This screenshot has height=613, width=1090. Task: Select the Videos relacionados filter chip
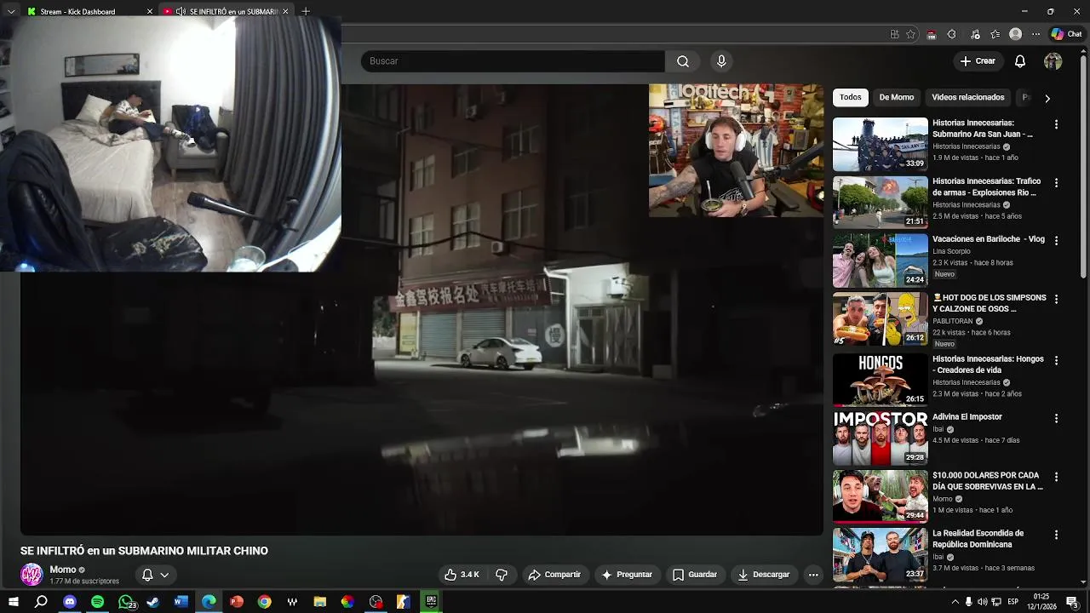coord(968,97)
